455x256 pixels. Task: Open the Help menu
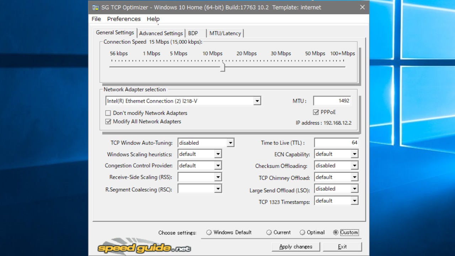[x=153, y=19]
